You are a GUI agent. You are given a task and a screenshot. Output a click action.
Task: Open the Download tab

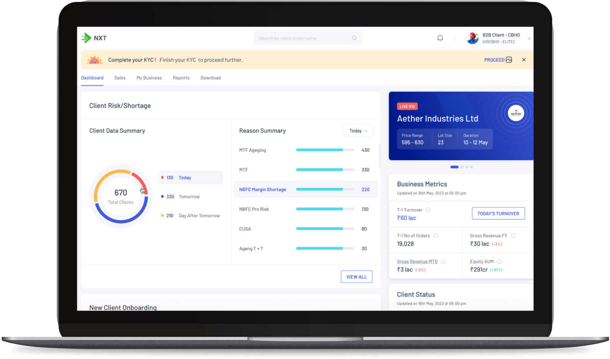pos(211,78)
